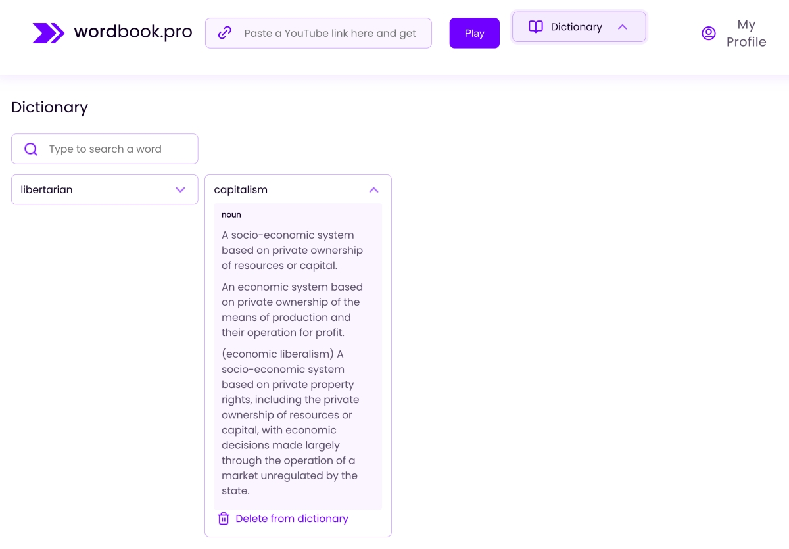Click the user profile avatar icon
789x549 pixels.
point(708,34)
